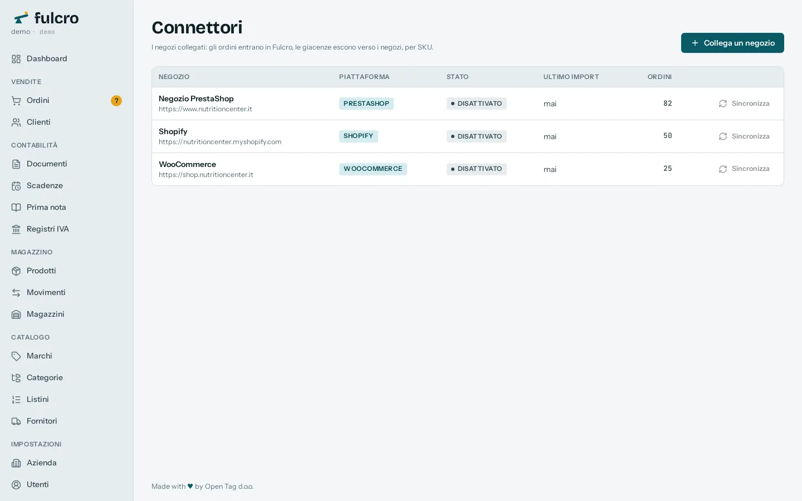This screenshot has width=802, height=501.
Task: Click the Scadenze calendar icon
Action: 16,186
